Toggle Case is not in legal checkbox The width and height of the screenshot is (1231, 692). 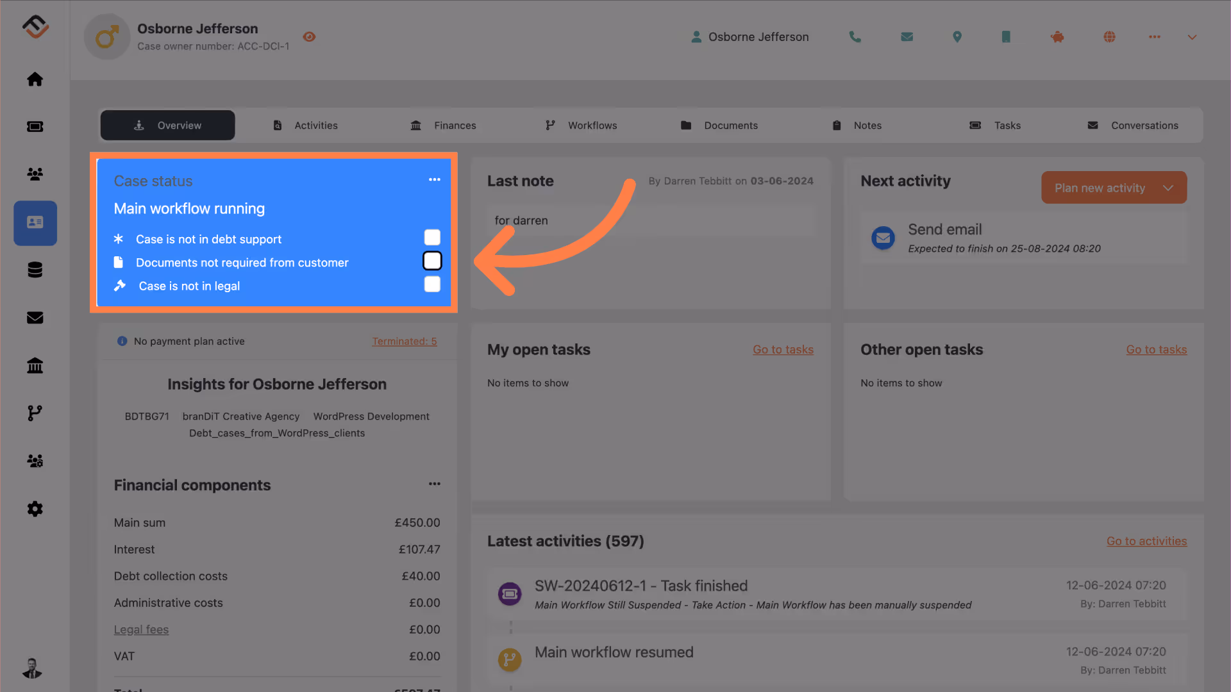(432, 284)
